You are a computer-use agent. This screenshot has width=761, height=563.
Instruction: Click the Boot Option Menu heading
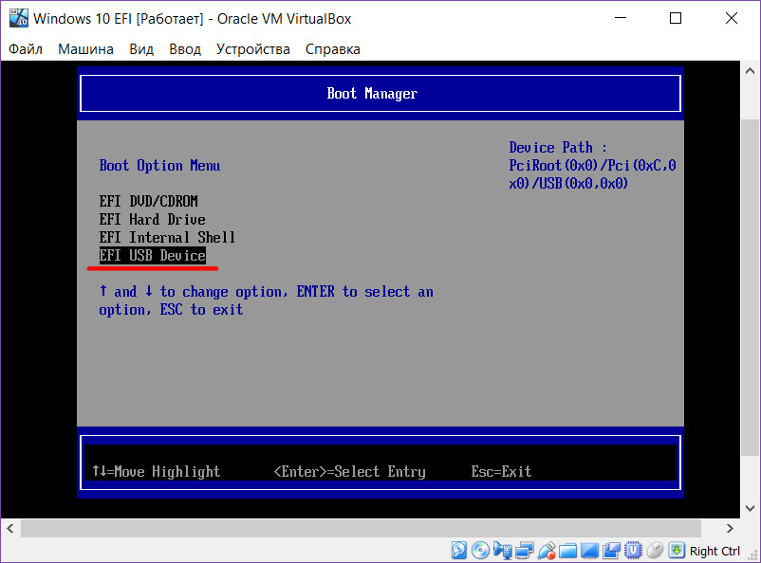point(159,165)
